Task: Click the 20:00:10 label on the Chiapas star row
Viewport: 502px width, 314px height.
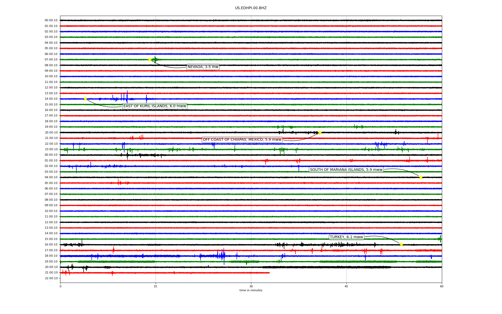Action: click(51, 132)
